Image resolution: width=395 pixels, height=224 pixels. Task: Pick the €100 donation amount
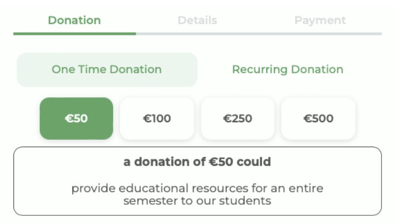(157, 119)
